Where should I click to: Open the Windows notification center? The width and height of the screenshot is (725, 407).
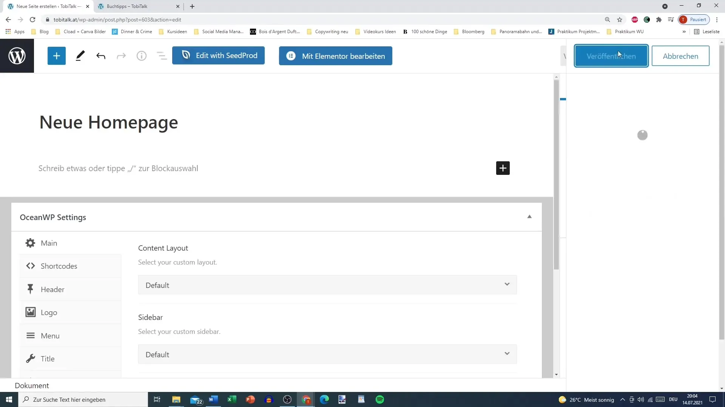point(713,399)
